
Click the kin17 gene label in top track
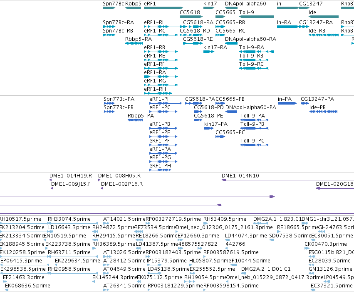pos(210,4)
